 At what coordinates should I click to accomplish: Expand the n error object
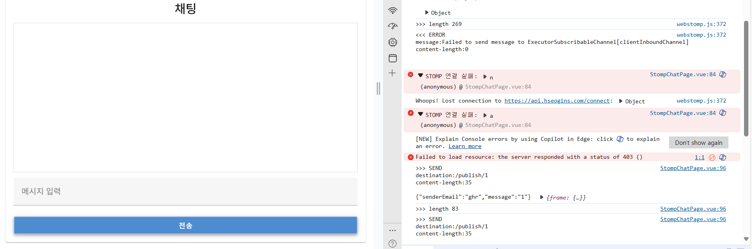click(x=485, y=77)
